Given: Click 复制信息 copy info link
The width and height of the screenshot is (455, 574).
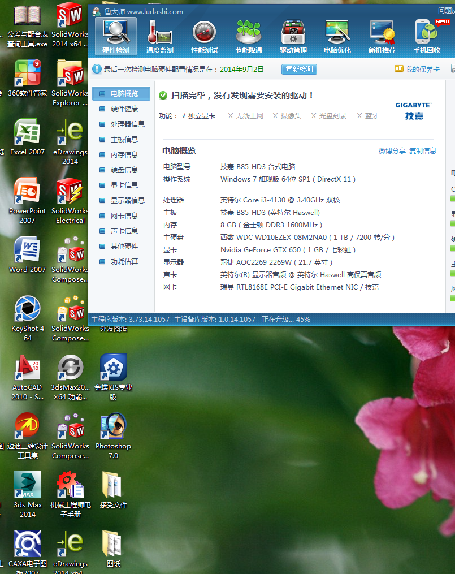Looking at the screenshot, I should (x=422, y=151).
